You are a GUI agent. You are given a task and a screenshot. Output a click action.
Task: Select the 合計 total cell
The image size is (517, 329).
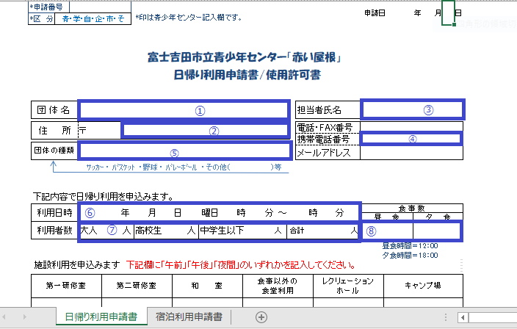[x=322, y=231]
